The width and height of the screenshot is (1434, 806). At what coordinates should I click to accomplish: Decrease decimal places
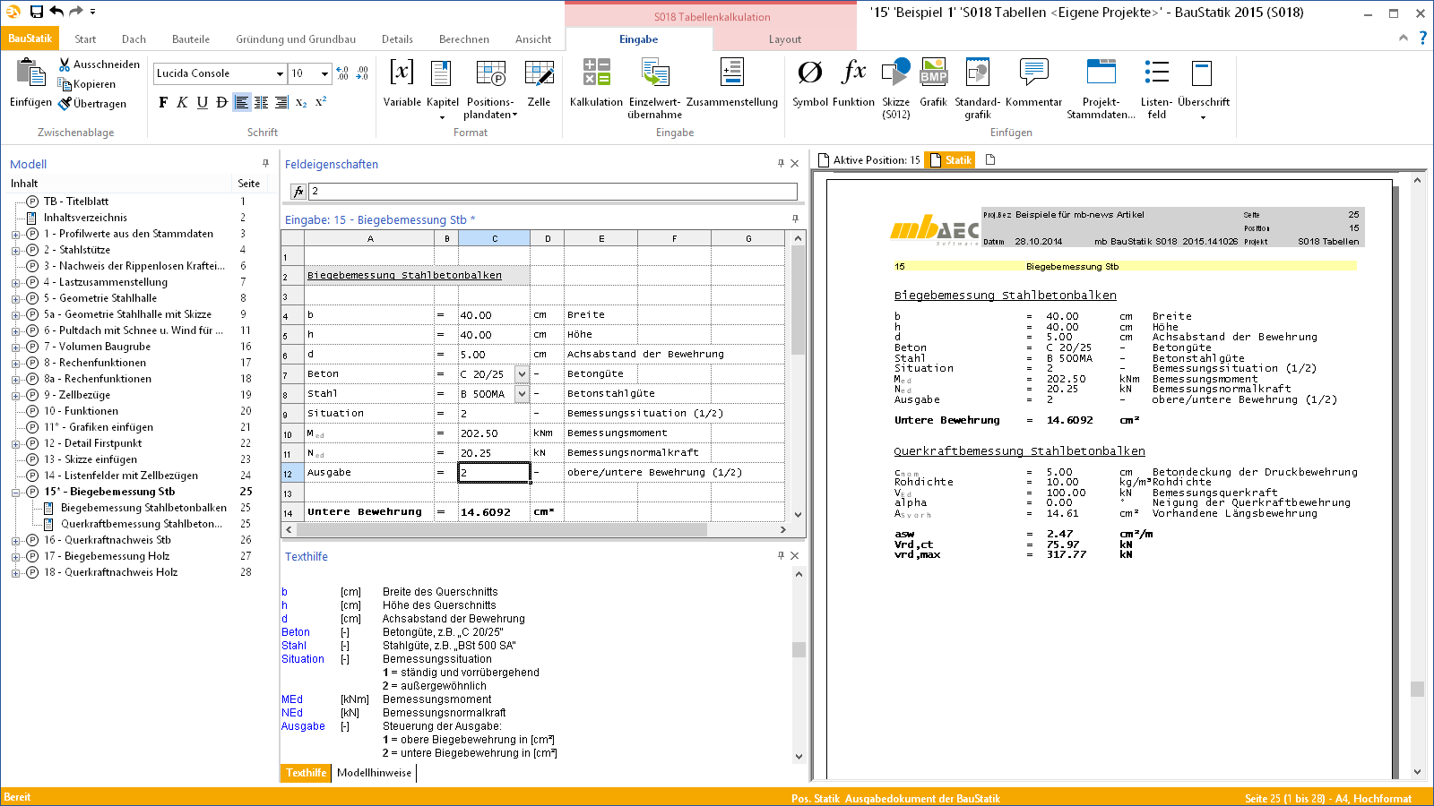tap(362, 73)
